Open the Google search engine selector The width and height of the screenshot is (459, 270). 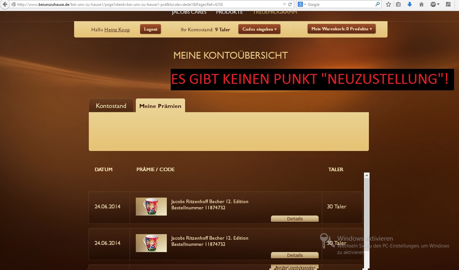coord(302,5)
